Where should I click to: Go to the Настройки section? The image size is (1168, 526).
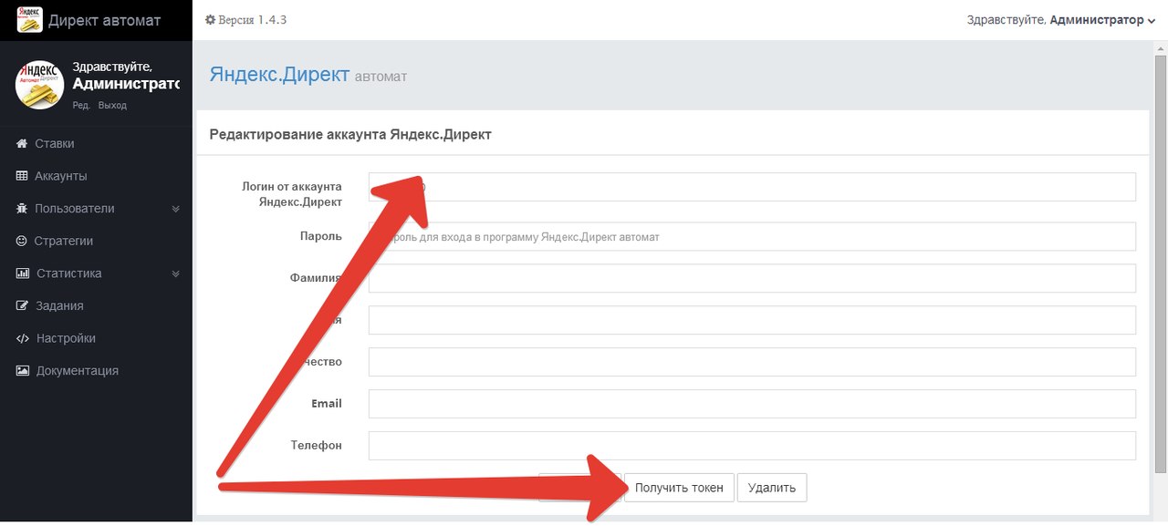66,338
